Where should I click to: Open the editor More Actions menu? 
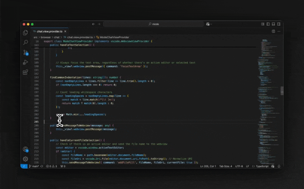coord(279,31)
